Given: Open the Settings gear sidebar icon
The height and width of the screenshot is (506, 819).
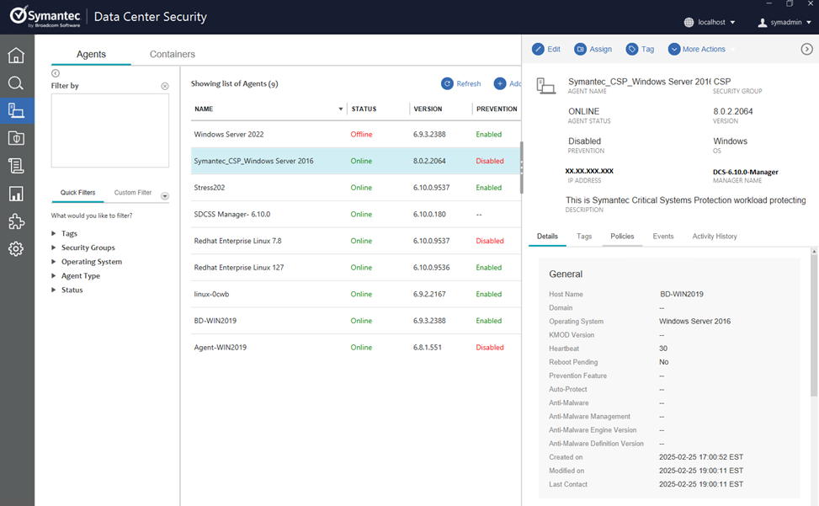Looking at the screenshot, I should pos(16,249).
